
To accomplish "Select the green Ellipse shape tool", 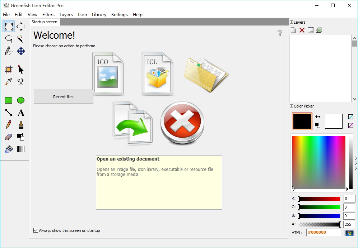I will click(x=21, y=100).
